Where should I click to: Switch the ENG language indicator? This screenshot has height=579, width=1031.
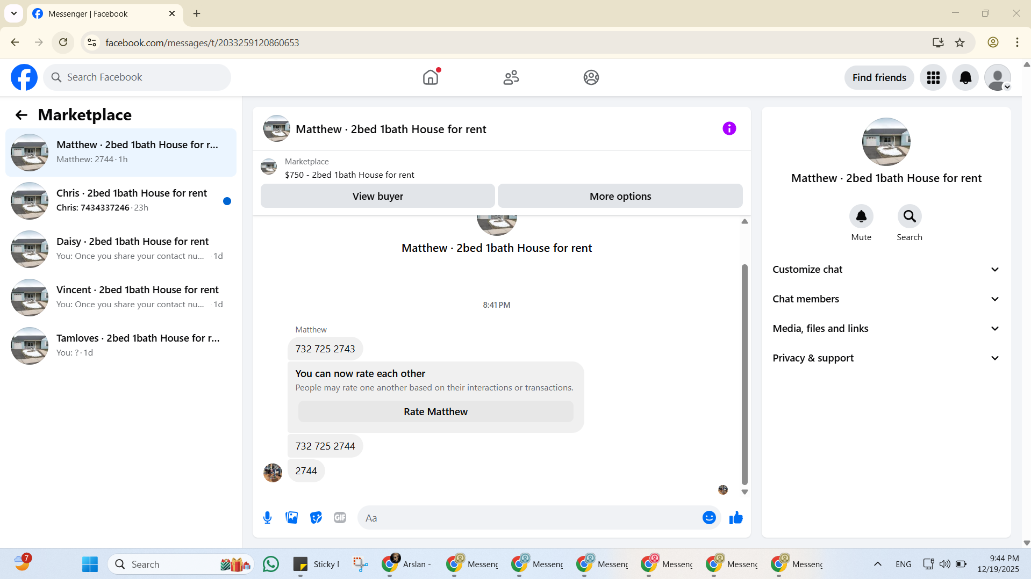pyautogui.click(x=904, y=564)
